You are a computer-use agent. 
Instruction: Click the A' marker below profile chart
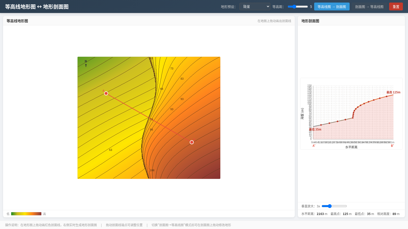pos(314,146)
